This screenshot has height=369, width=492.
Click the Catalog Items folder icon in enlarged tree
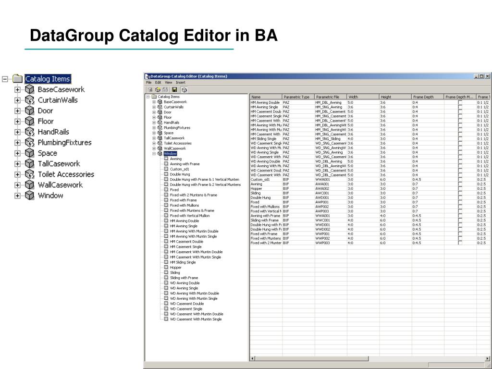(18, 78)
